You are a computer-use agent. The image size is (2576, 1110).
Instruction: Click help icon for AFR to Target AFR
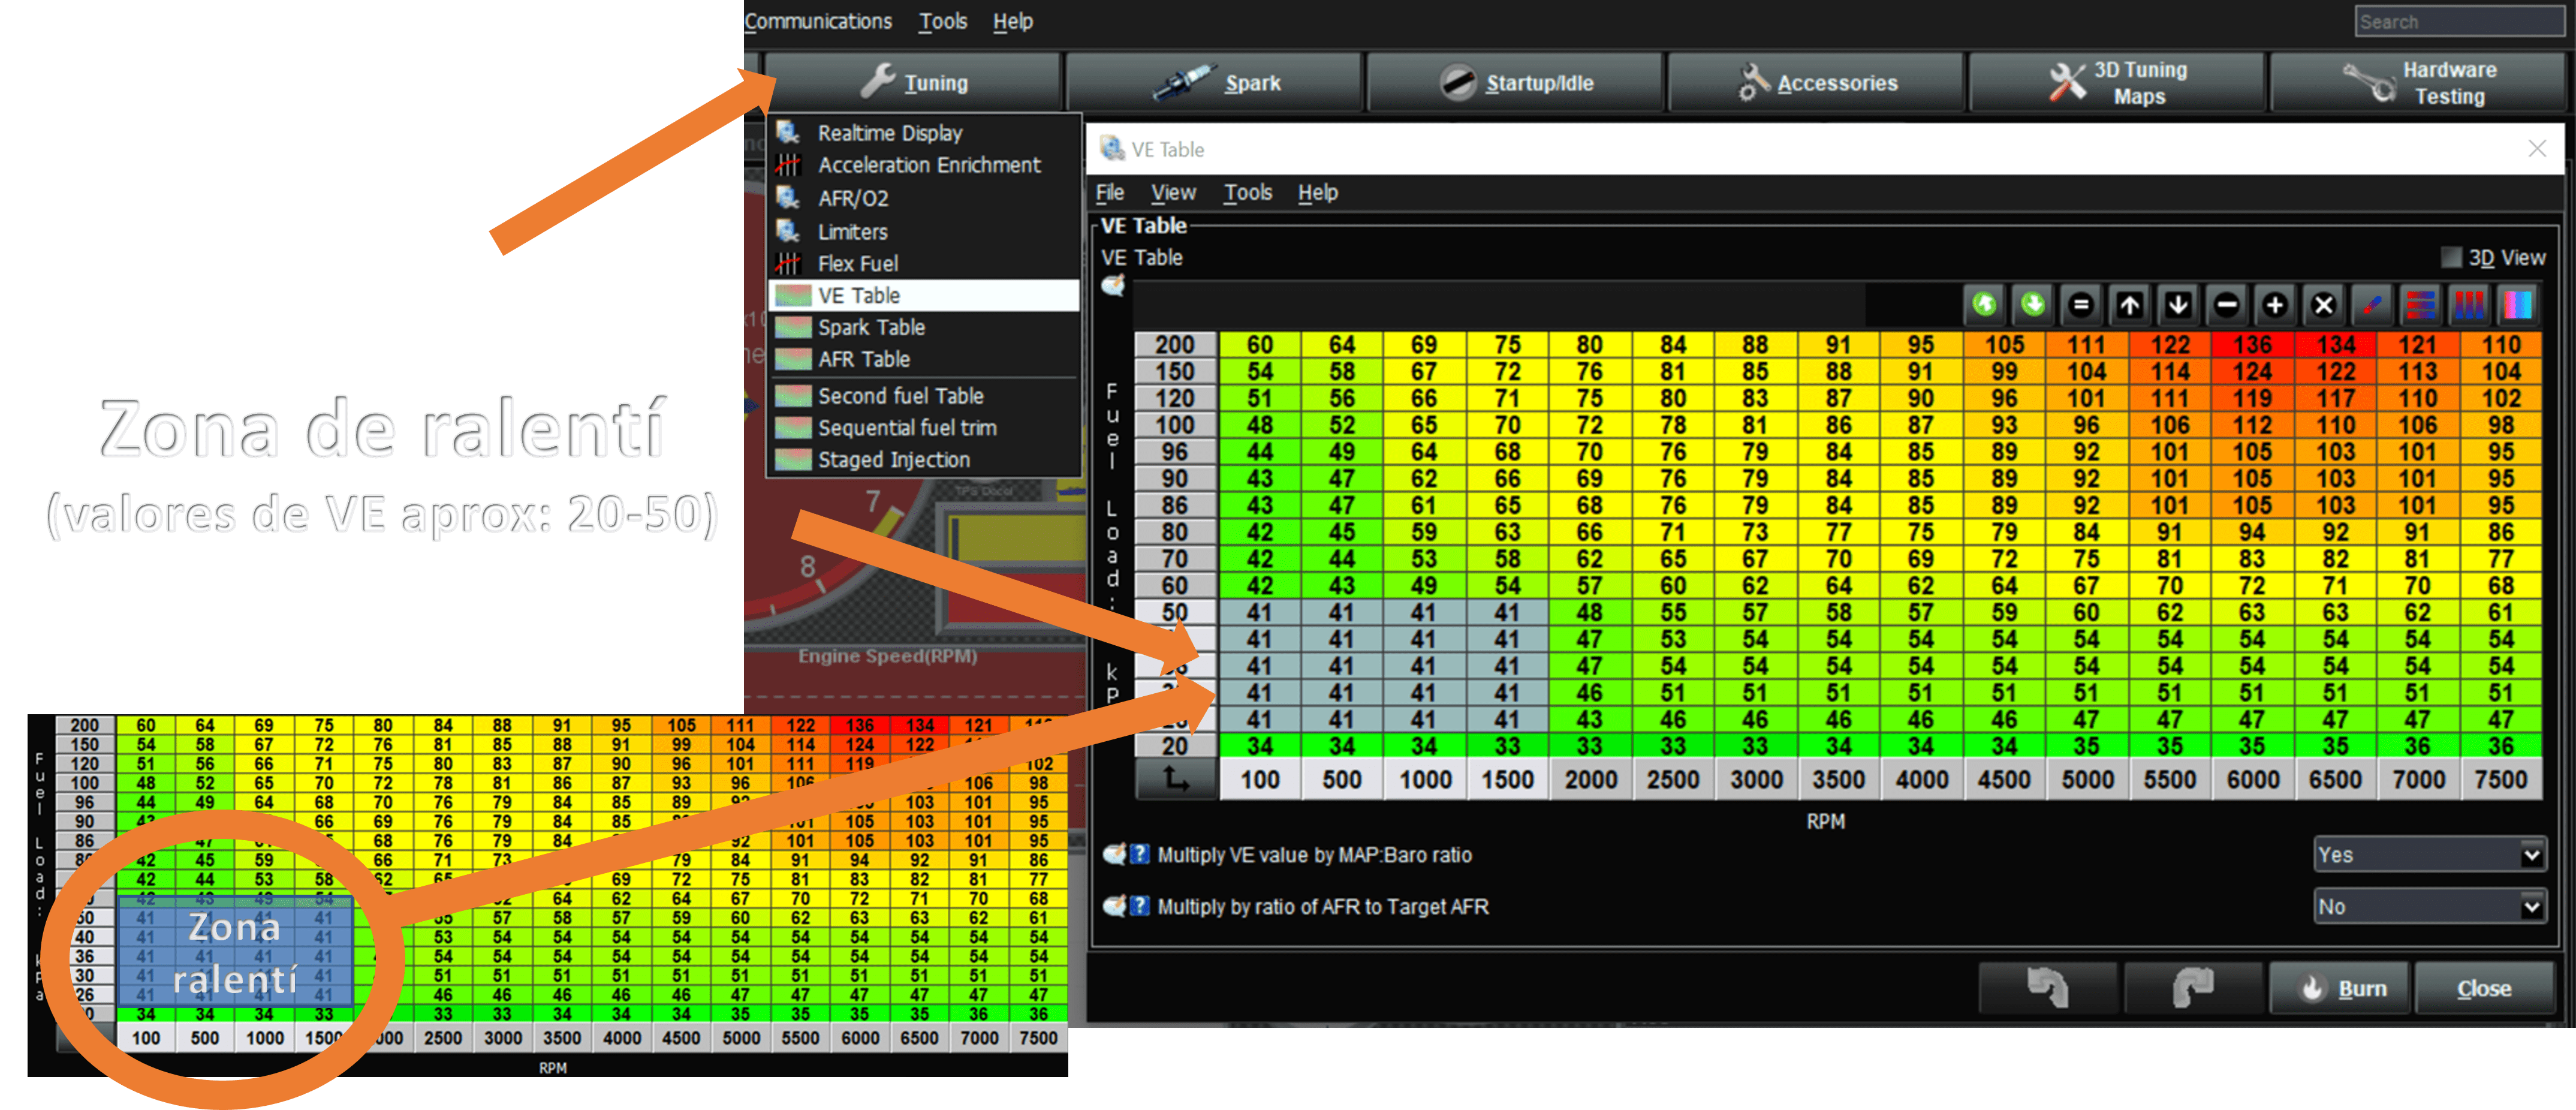pyautogui.click(x=1140, y=906)
